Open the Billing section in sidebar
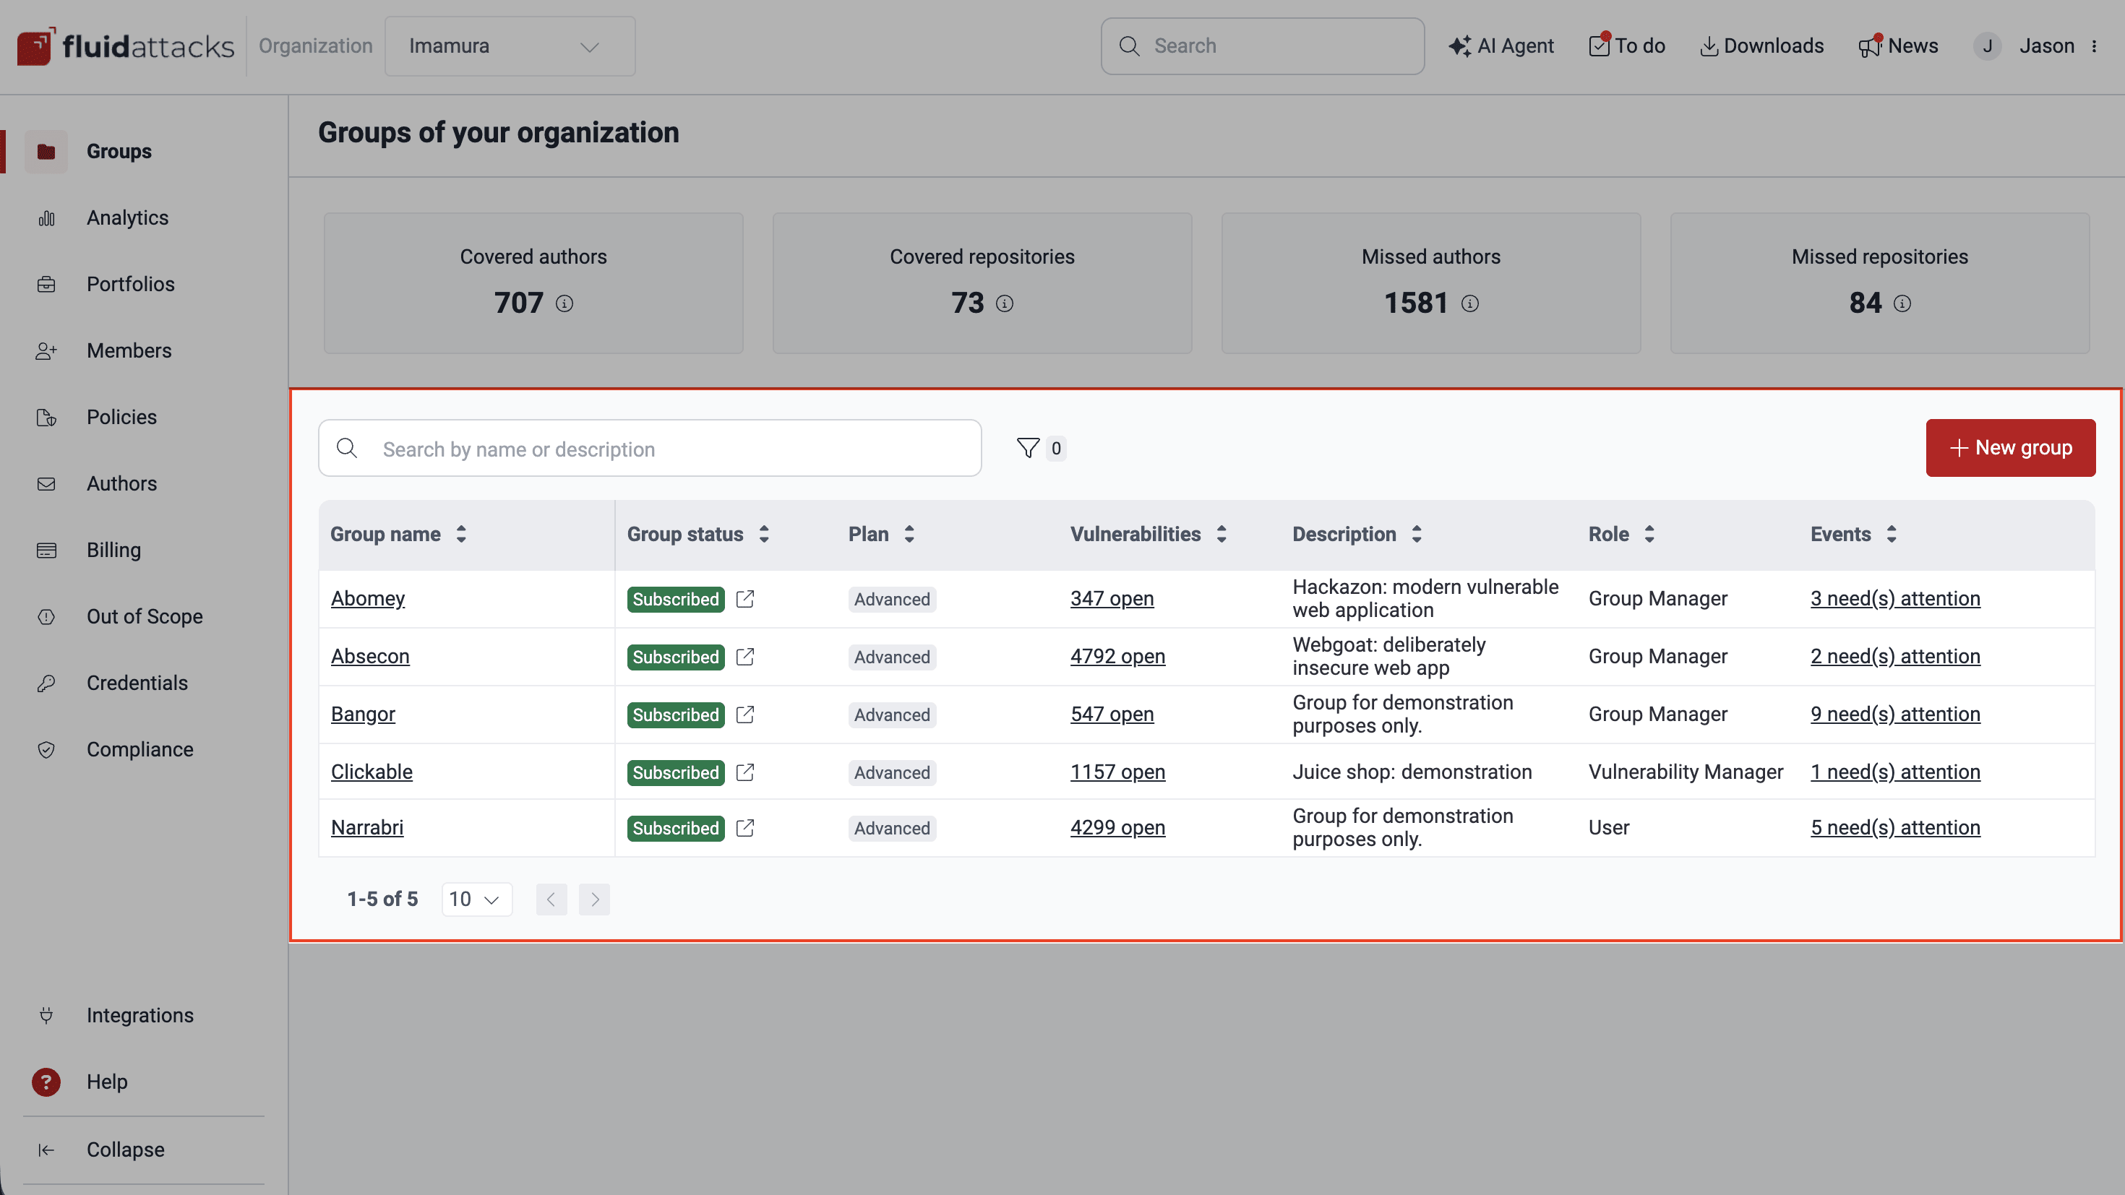The height and width of the screenshot is (1195, 2125). click(x=113, y=549)
